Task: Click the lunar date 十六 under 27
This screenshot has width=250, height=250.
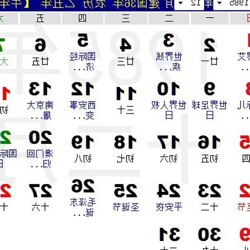Action: (x=40, y=207)
